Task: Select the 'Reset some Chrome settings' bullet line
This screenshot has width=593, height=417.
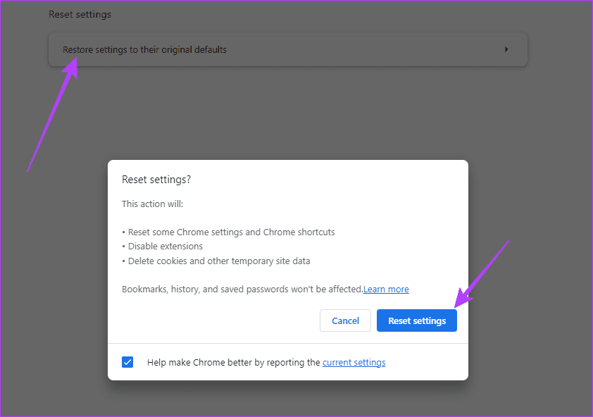Action: click(228, 232)
